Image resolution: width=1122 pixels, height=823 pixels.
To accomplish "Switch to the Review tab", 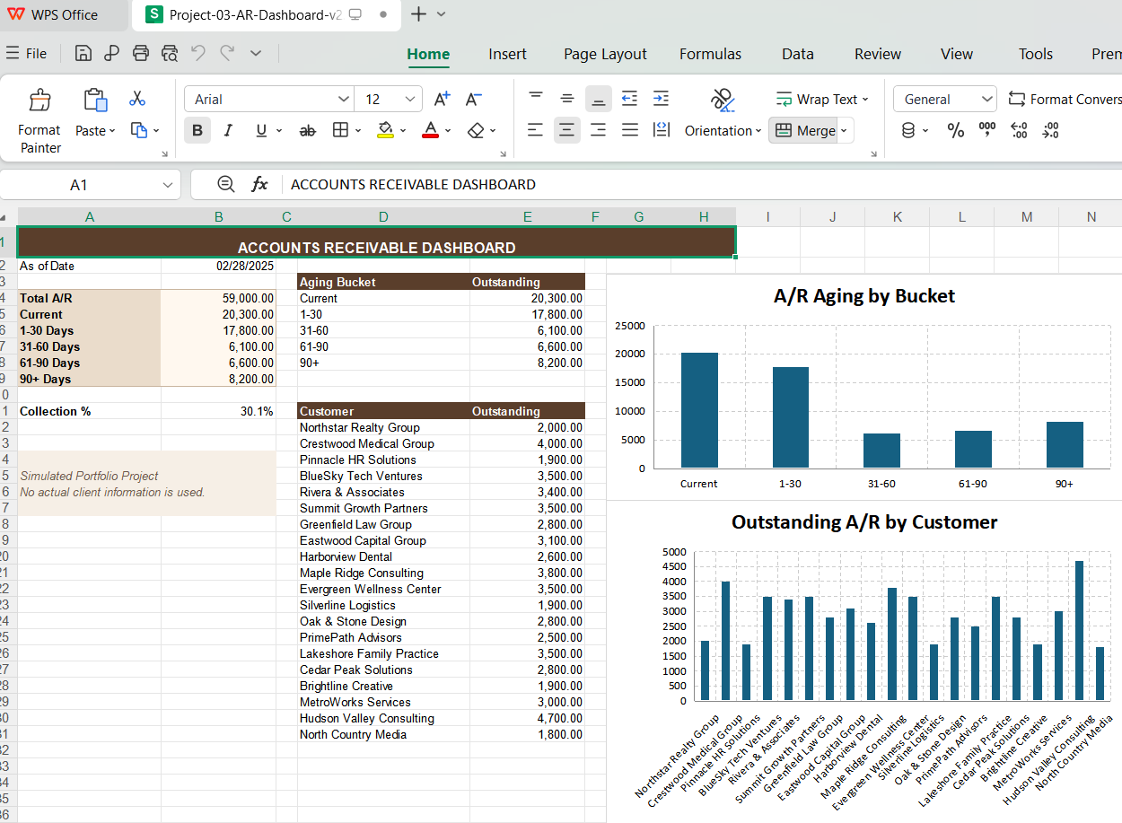I will [878, 54].
